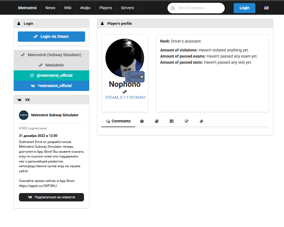Open the language flag selector

tap(266, 8)
